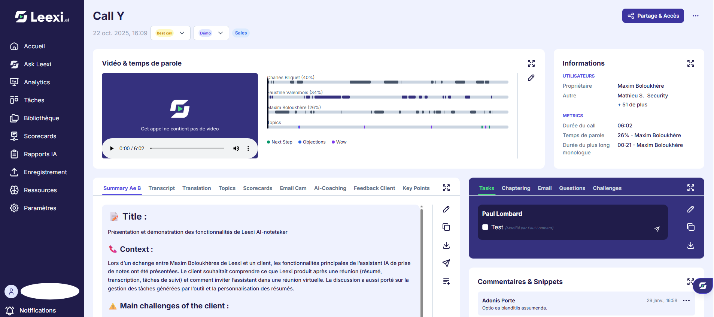Image resolution: width=714 pixels, height=317 pixels.
Task: Play the call audio
Action: pos(112,148)
